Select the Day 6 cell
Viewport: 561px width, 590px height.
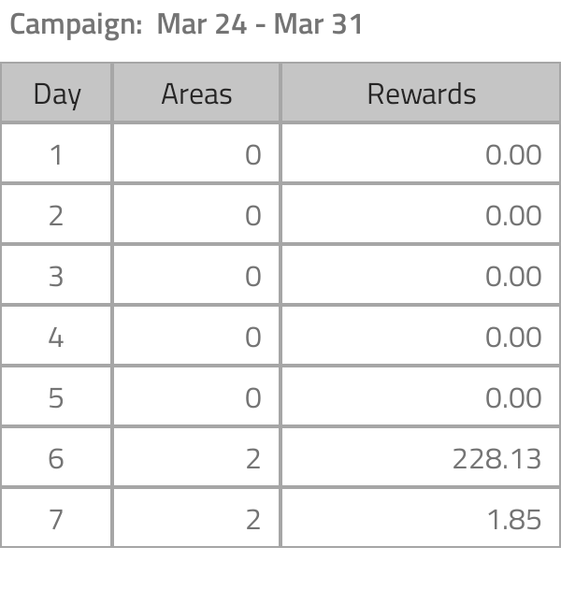coord(56,458)
